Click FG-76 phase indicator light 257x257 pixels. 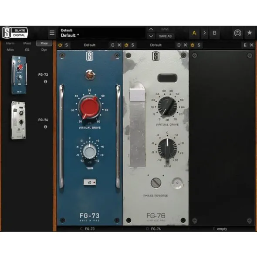click(177, 183)
